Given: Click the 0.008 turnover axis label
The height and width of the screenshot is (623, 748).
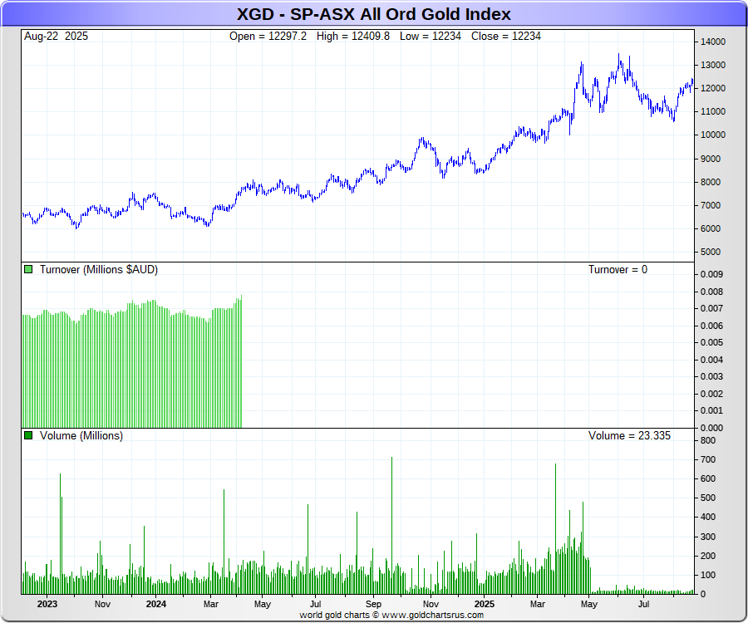Looking at the screenshot, I should 711,292.
